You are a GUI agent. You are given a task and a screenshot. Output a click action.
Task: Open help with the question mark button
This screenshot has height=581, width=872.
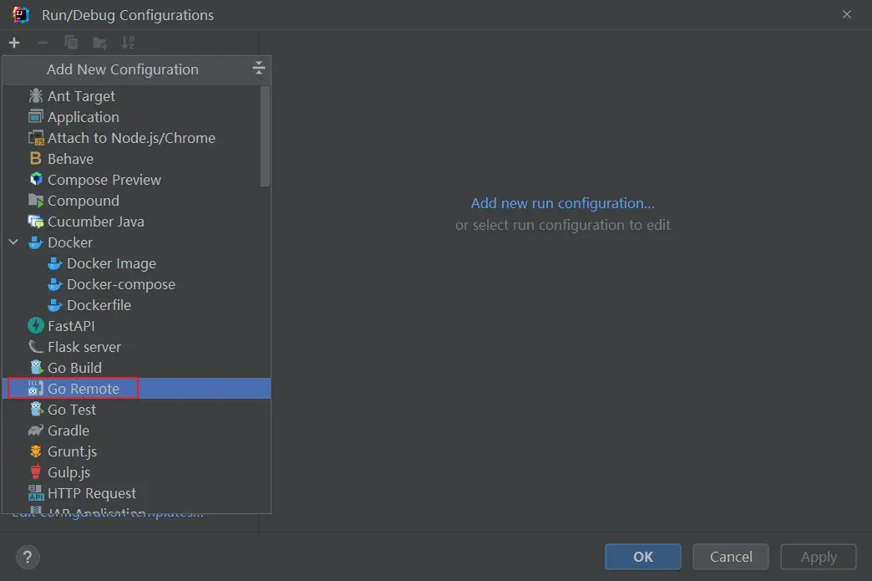(28, 557)
